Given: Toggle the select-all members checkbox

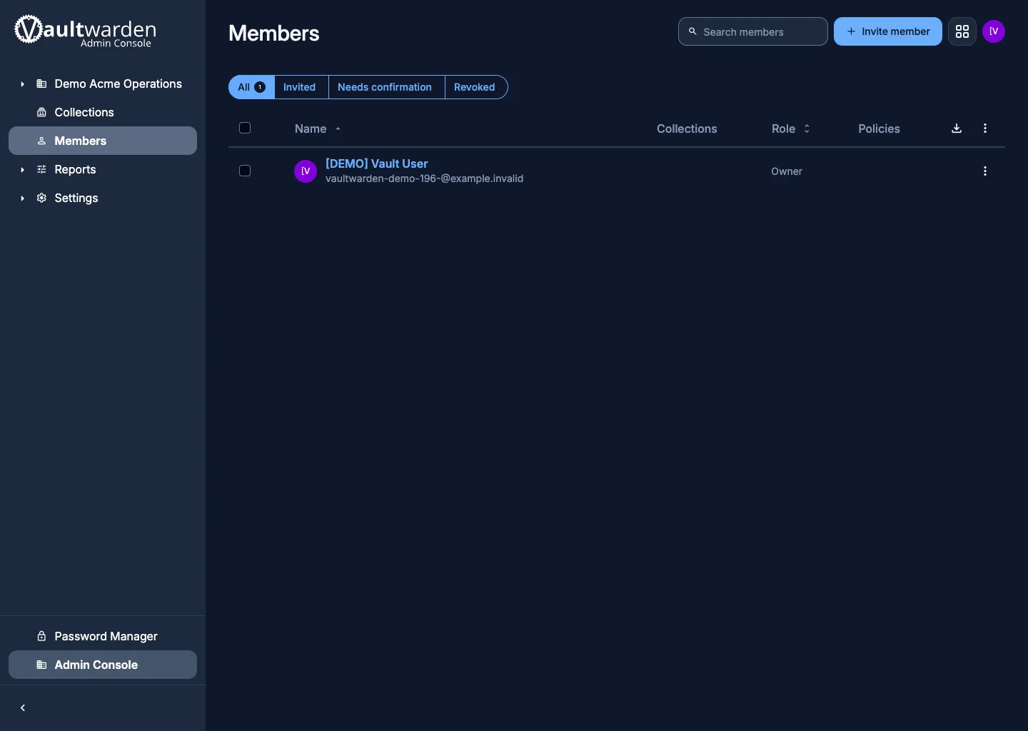Looking at the screenshot, I should 245,128.
